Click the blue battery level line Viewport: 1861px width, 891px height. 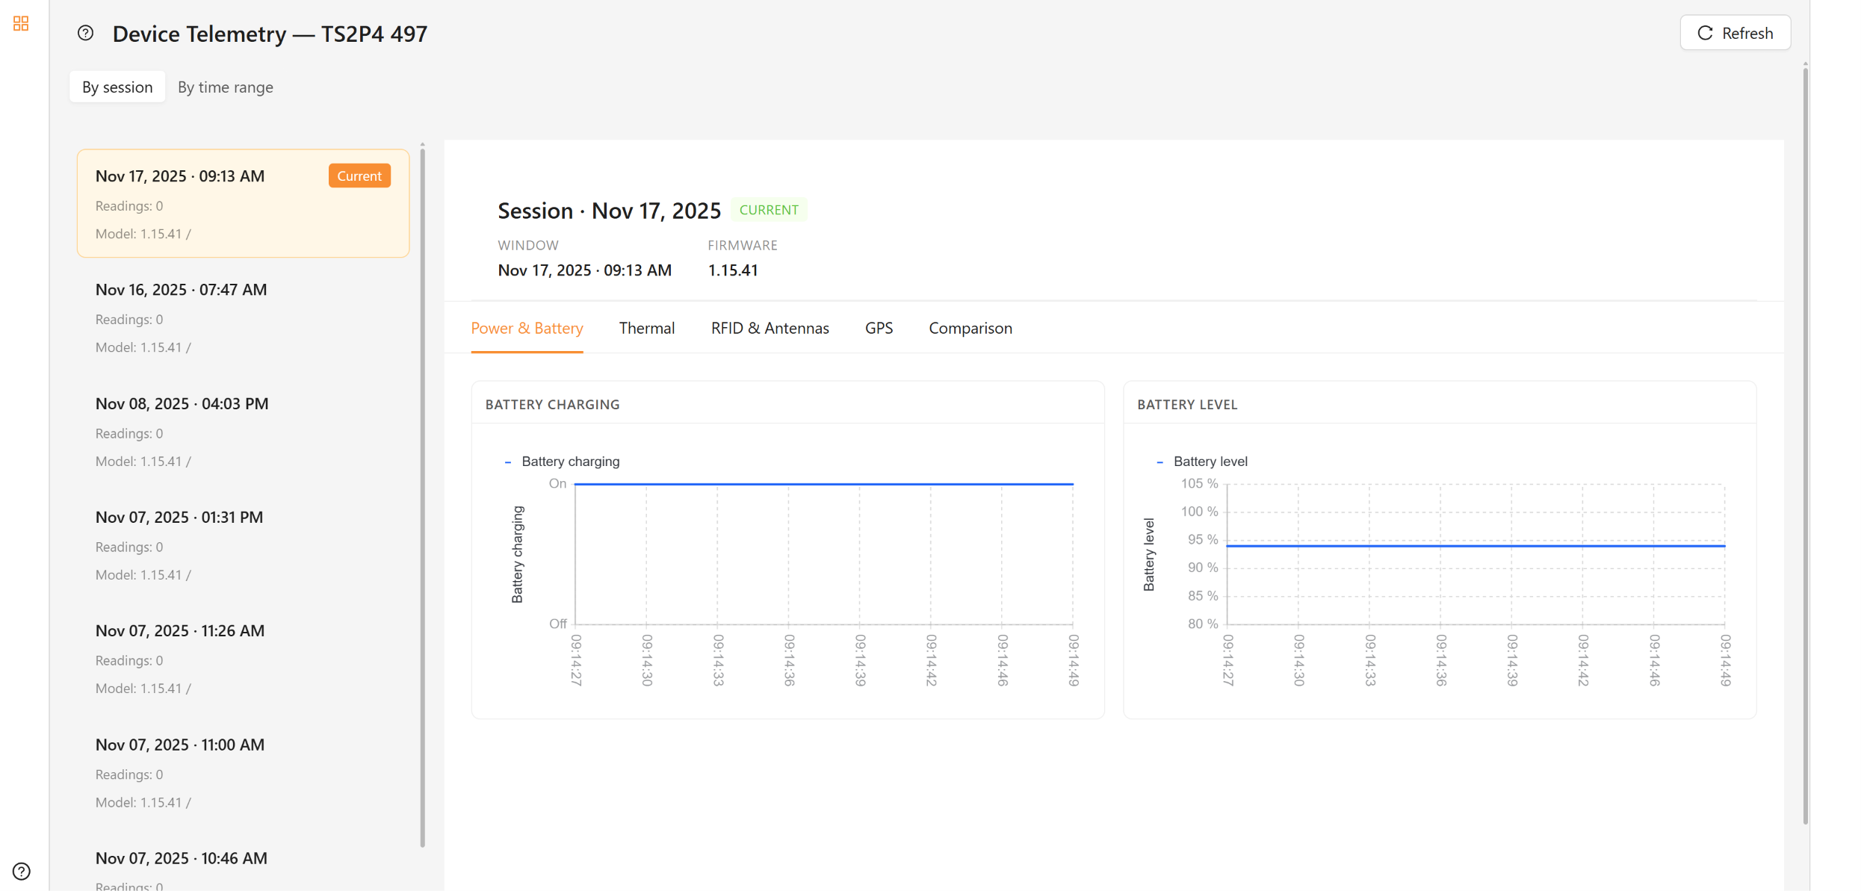point(1476,546)
